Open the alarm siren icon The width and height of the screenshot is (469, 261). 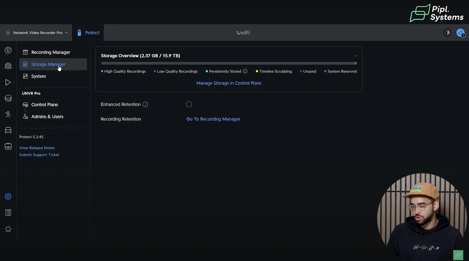[x=8, y=229]
